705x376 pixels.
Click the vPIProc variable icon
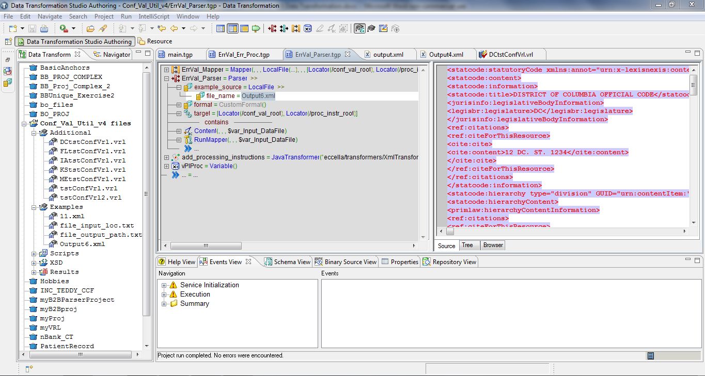tap(176, 166)
